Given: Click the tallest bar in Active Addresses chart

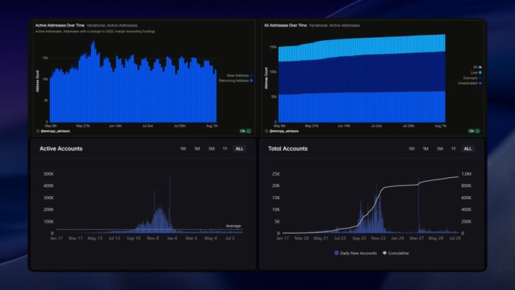Looking at the screenshot, I should coord(94,82).
